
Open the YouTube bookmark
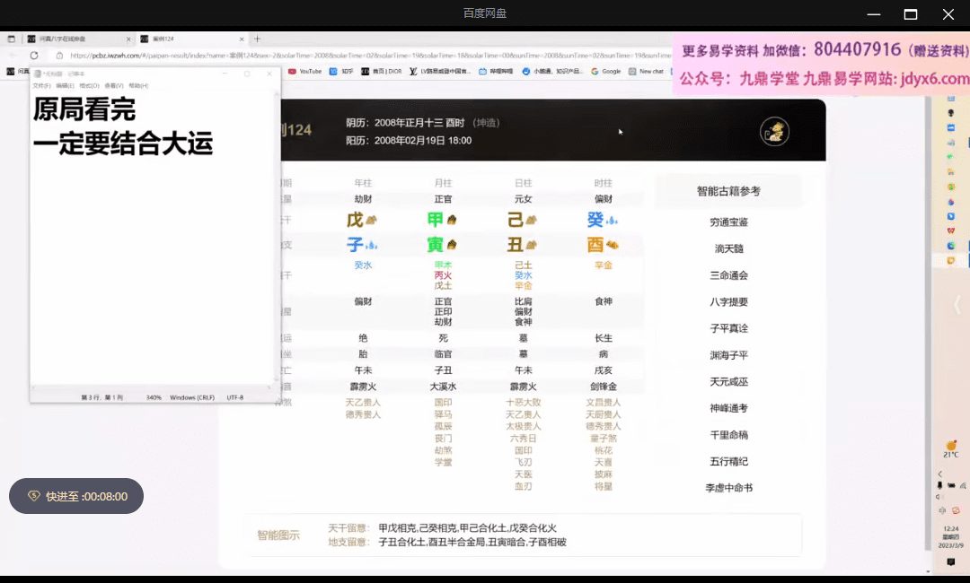click(x=304, y=71)
